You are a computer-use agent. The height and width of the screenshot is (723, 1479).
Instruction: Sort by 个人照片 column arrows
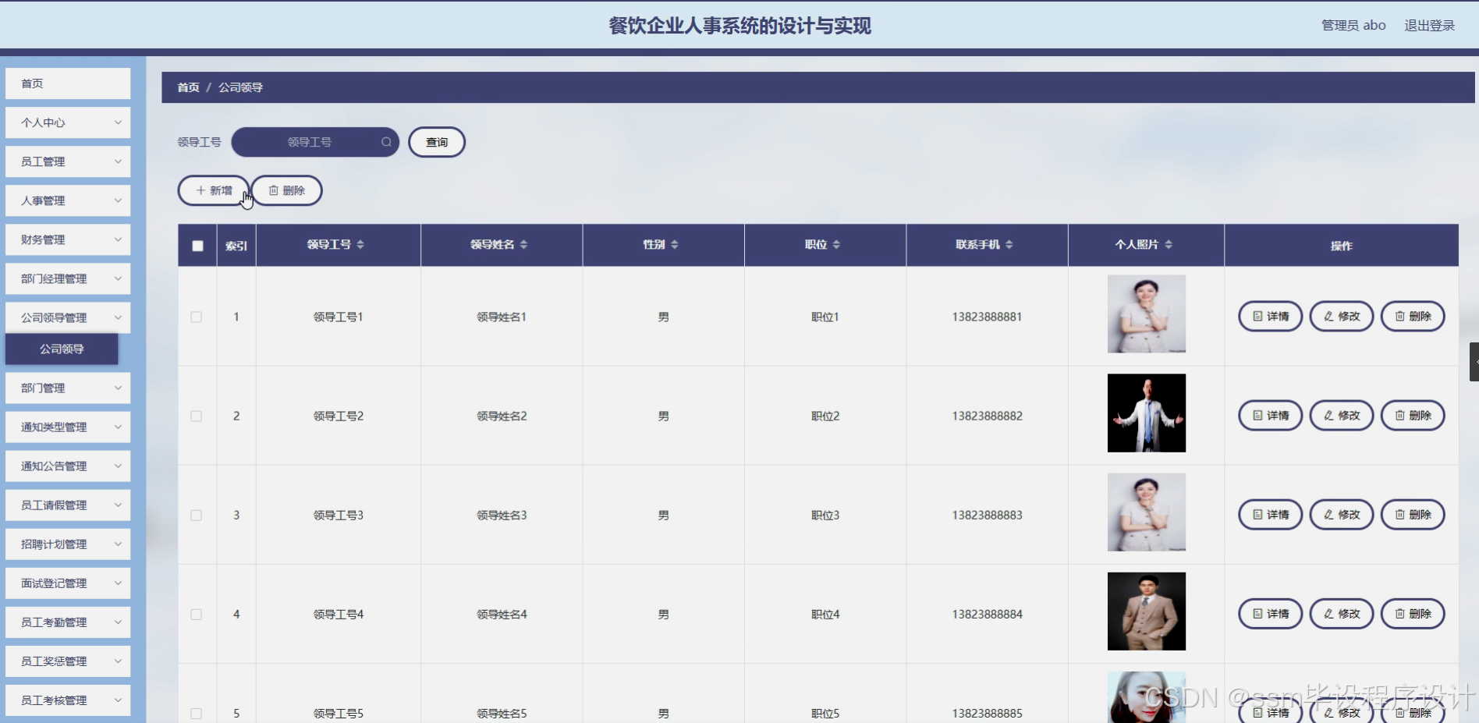coord(1169,245)
